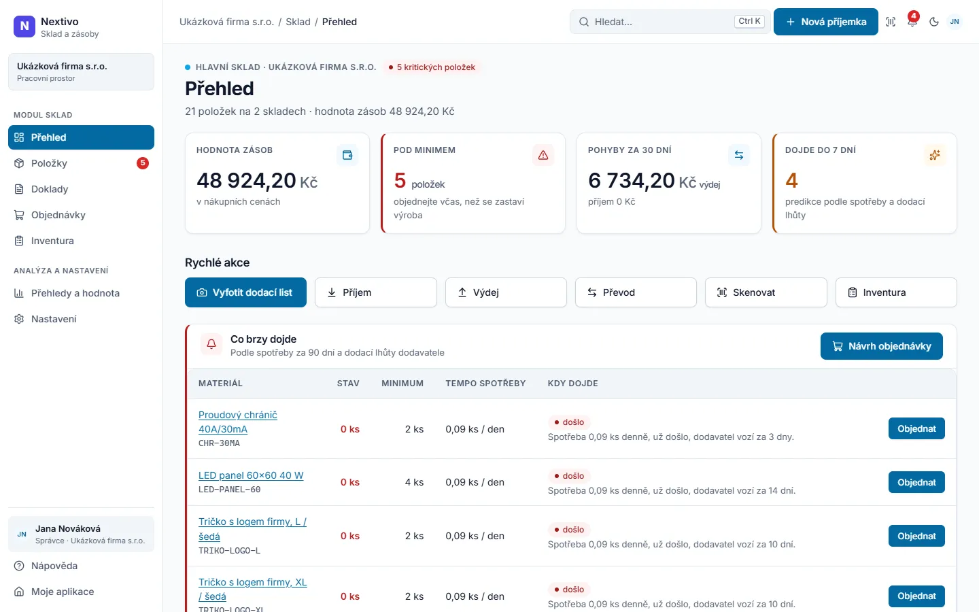Open Přehled in the sidebar

pyautogui.click(x=81, y=137)
